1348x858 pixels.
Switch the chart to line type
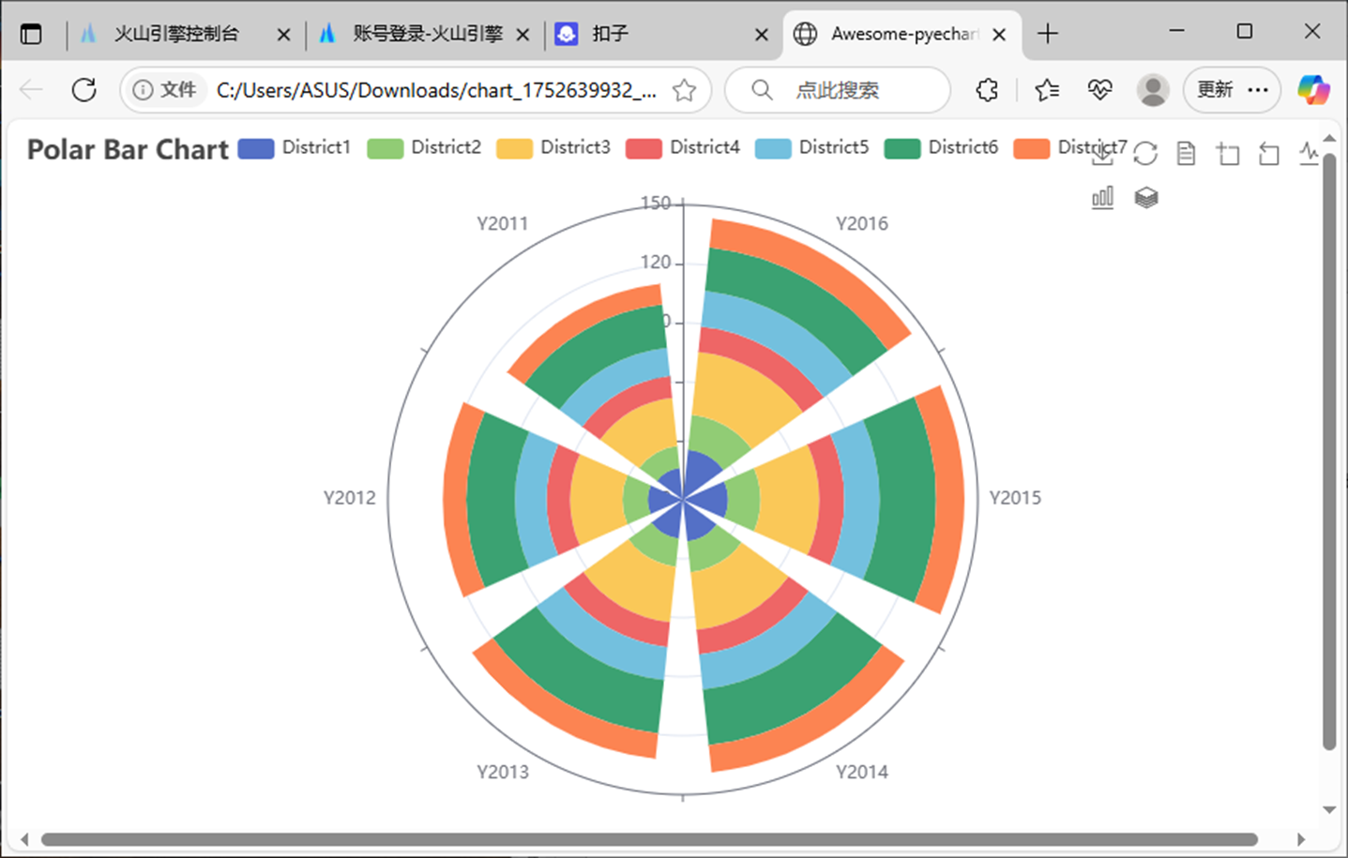click(x=1310, y=153)
